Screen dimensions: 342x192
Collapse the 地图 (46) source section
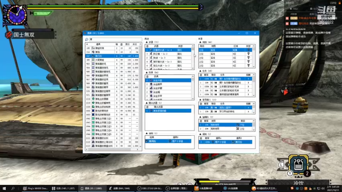point(200,42)
